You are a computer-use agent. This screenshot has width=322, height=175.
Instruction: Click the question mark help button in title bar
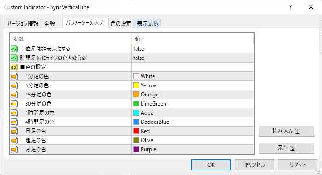coord(290,7)
